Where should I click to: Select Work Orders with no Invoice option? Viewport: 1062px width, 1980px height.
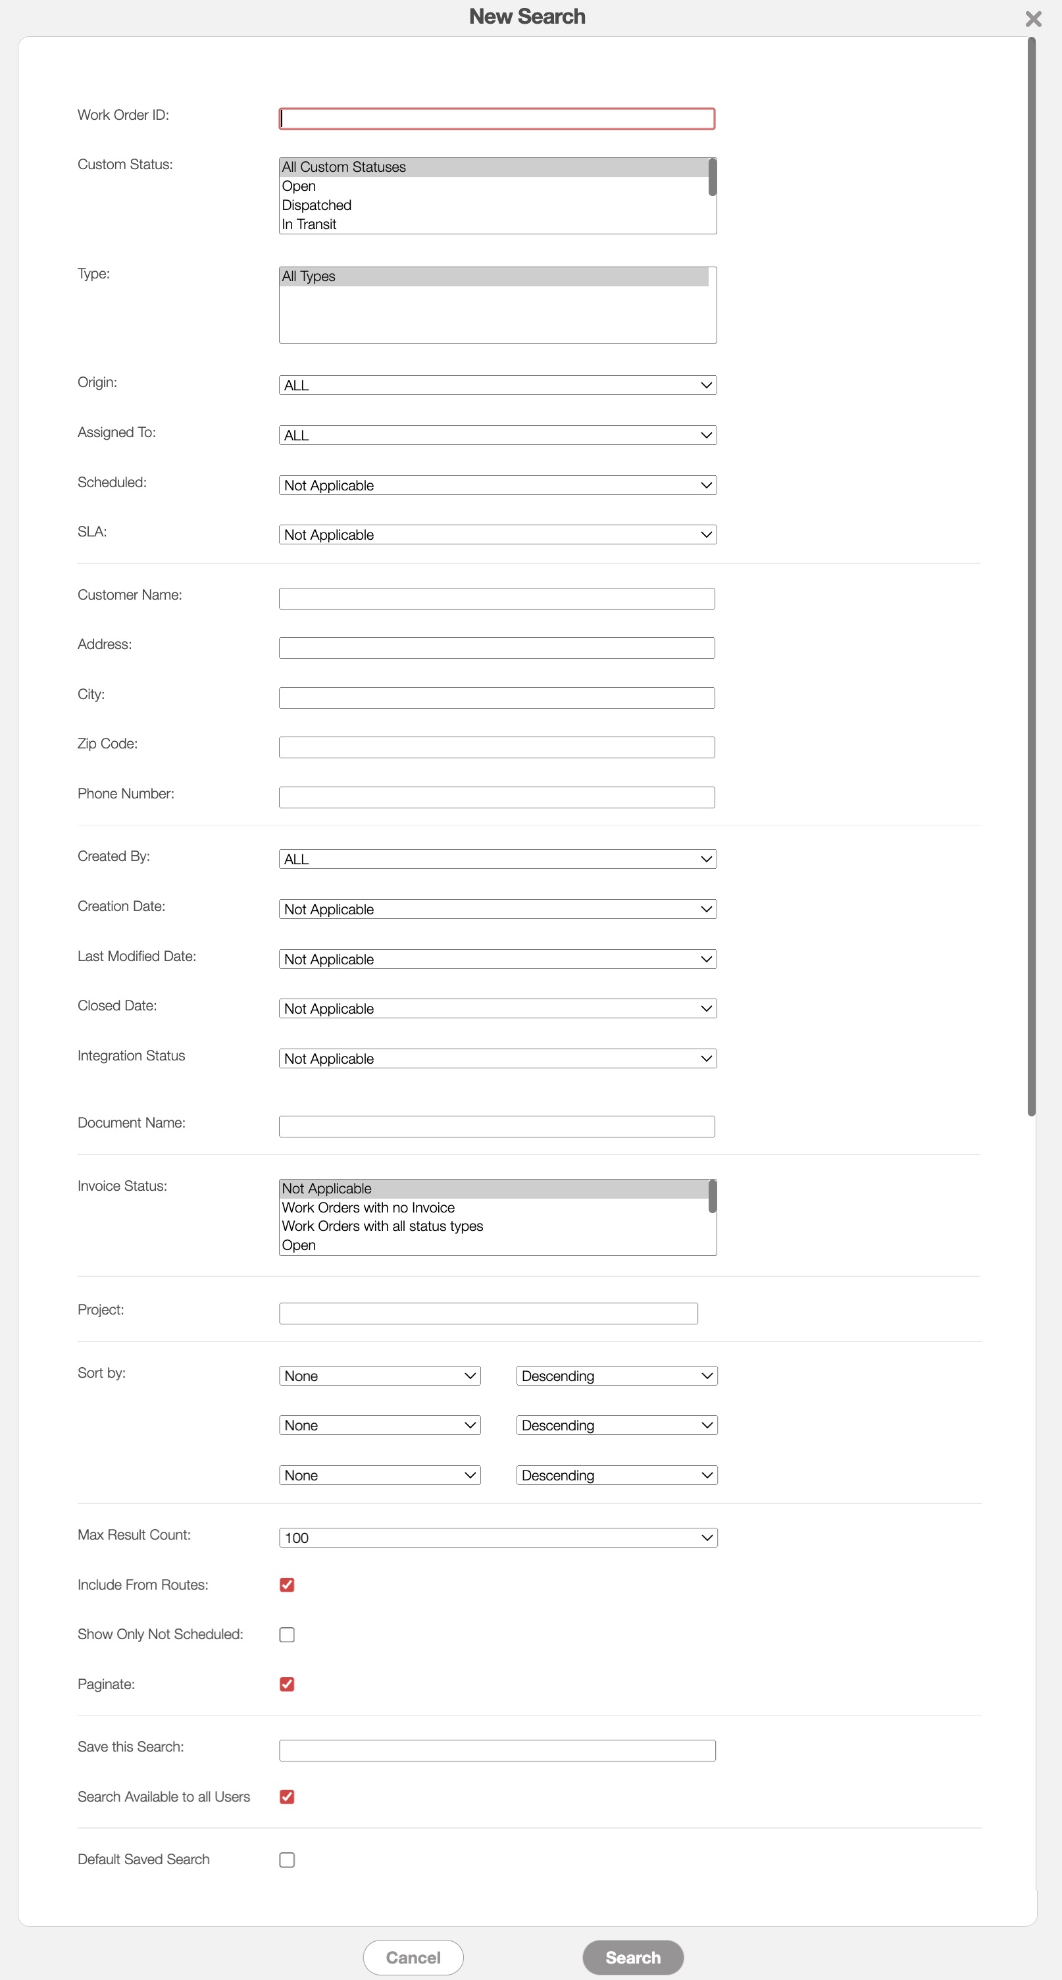tap(368, 1207)
